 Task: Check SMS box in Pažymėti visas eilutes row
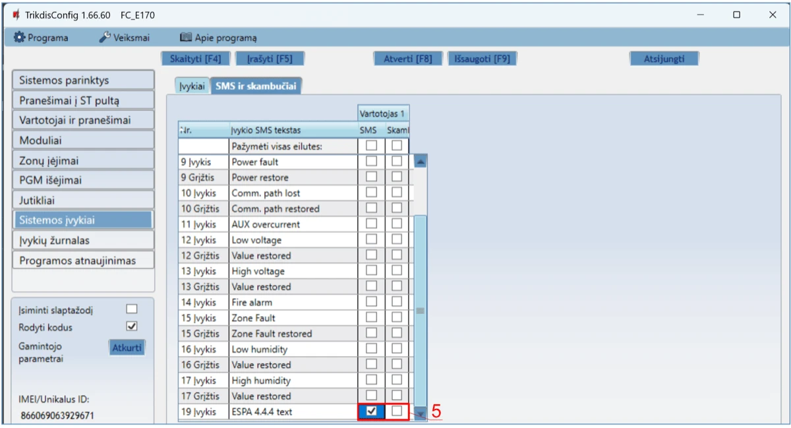pos(372,146)
